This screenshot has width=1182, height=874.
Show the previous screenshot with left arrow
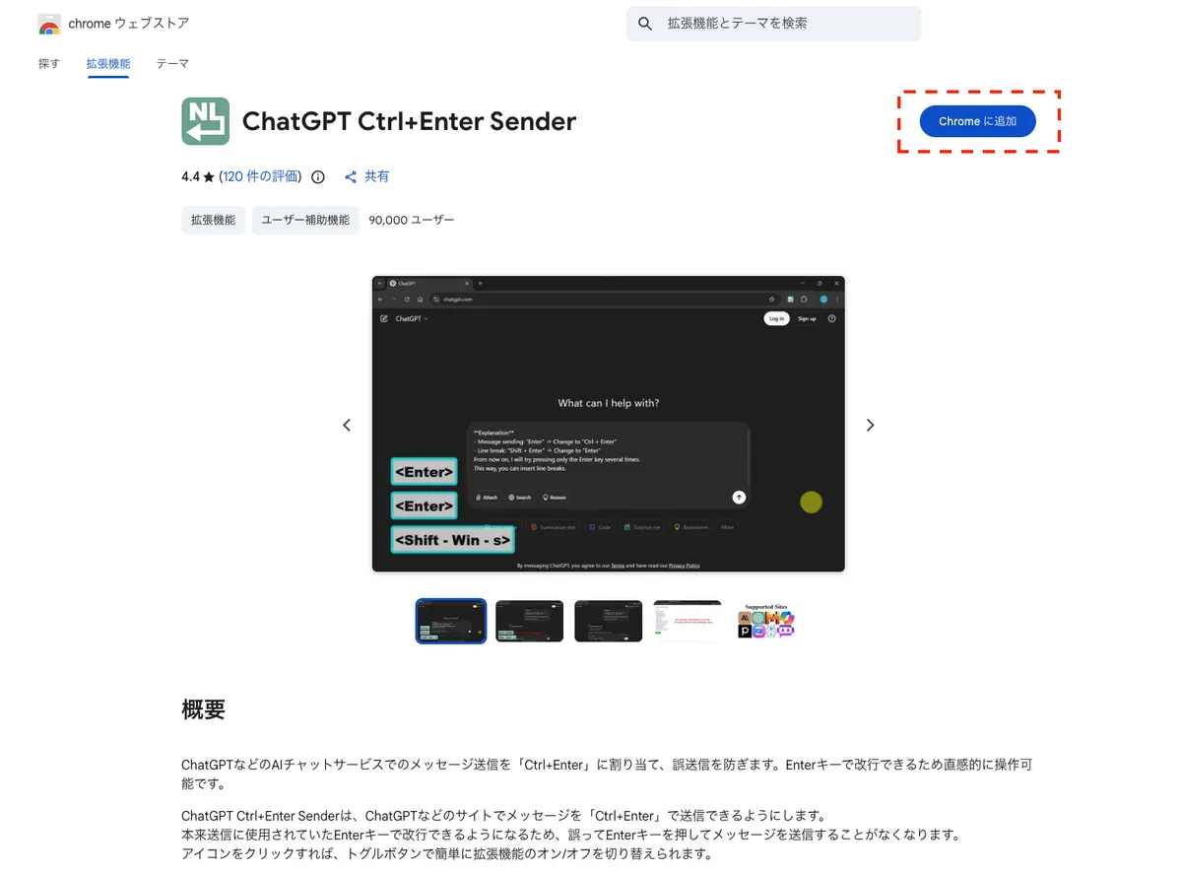point(347,425)
